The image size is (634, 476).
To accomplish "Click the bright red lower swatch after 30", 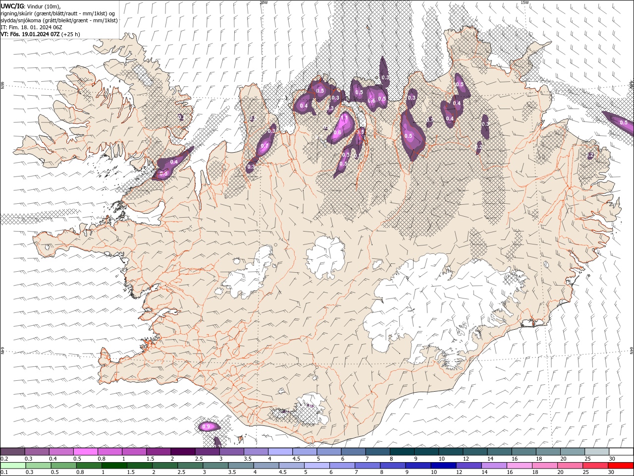I will click(620, 466).
